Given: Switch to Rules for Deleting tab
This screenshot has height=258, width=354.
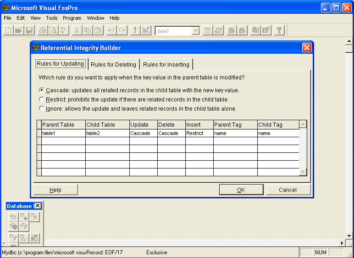Looking at the screenshot, I should (x=114, y=65).
